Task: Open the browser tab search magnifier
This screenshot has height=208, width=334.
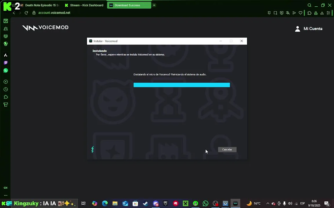Action: pyautogui.click(x=309, y=5)
